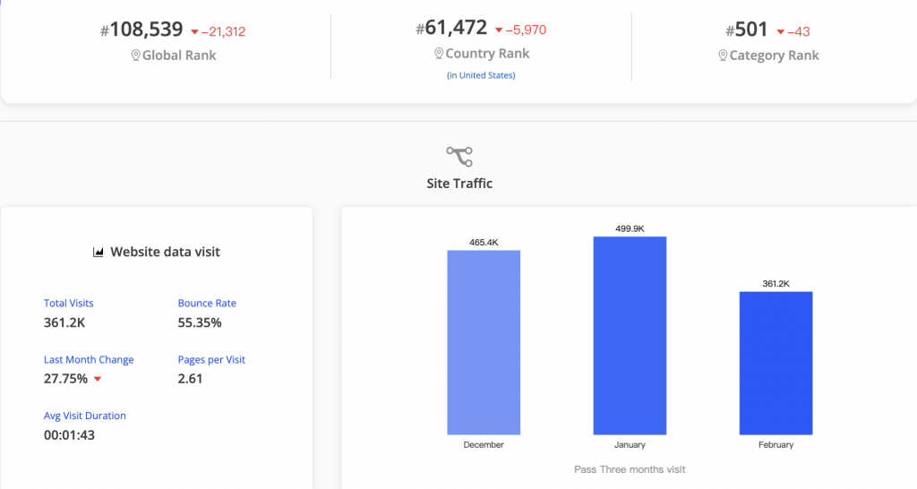Click the #501 category rank value
917x489 pixels.
click(746, 30)
